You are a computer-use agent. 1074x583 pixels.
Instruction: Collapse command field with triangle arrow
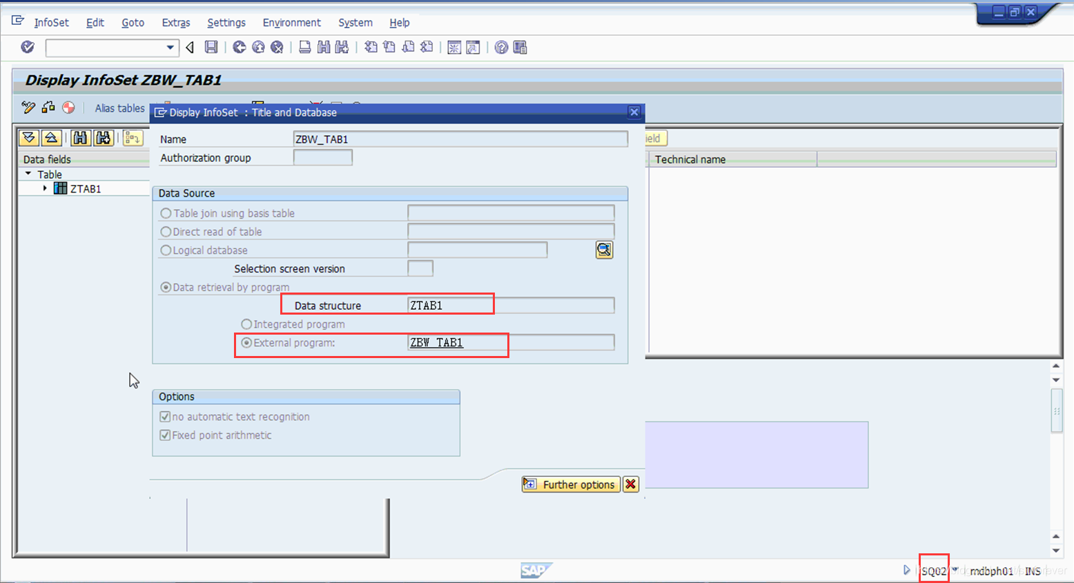[190, 48]
